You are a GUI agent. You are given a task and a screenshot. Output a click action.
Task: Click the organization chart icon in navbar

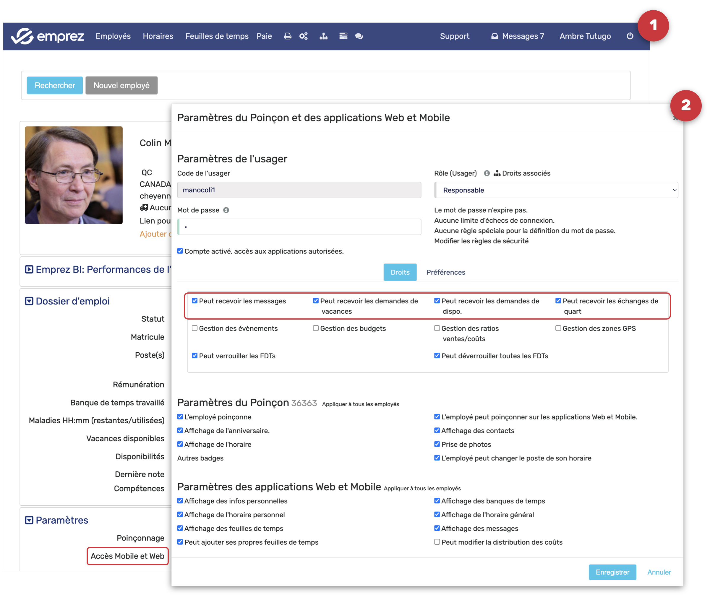point(323,36)
